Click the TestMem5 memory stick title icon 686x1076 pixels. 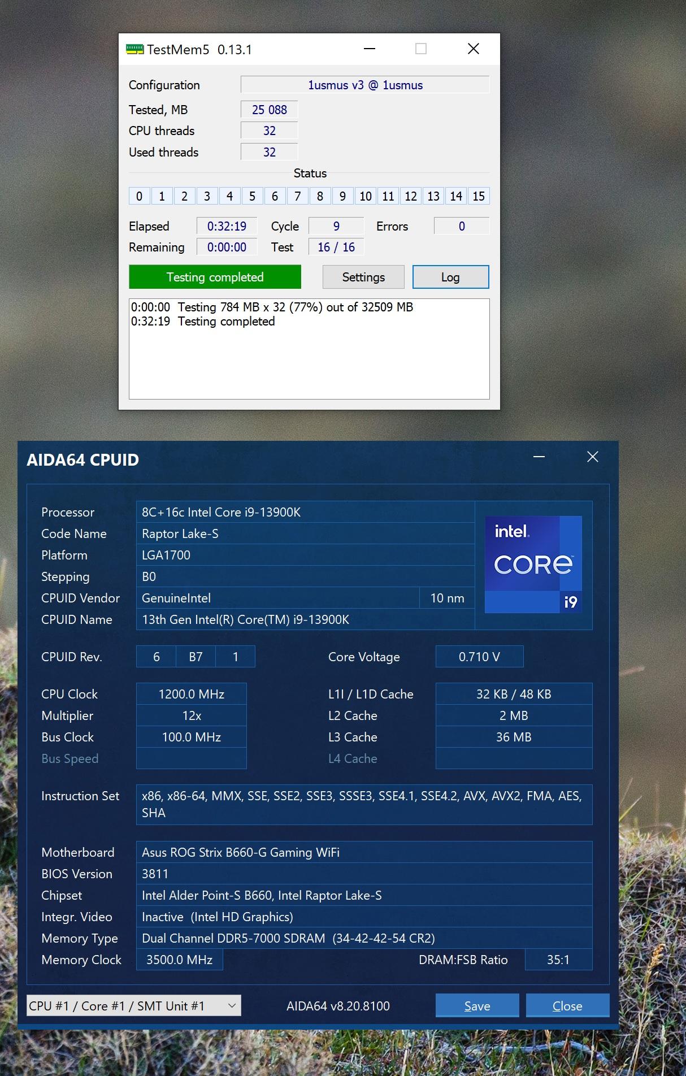tap(134, 50)
